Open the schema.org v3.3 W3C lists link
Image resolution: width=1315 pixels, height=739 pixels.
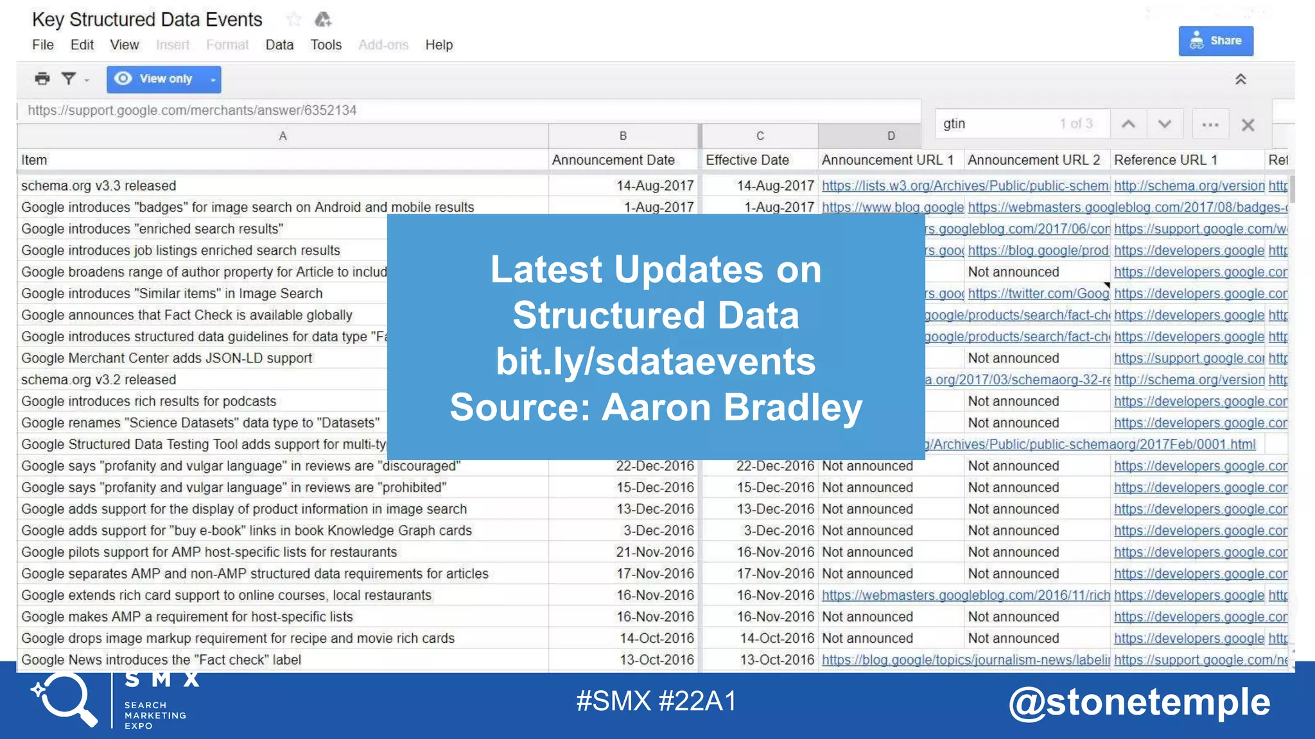tap(964, 185)
